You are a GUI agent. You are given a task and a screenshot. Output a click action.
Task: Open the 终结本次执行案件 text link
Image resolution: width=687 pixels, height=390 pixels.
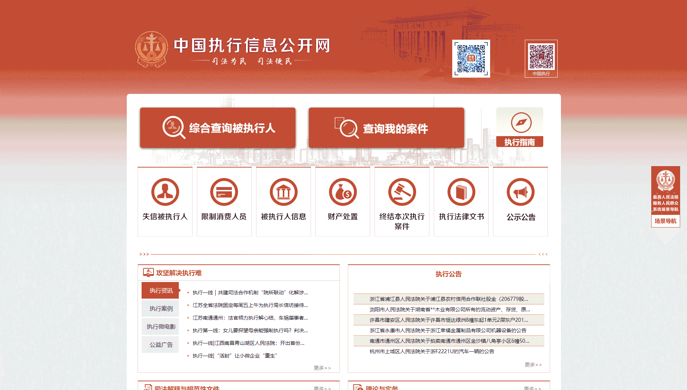[402, 221]
